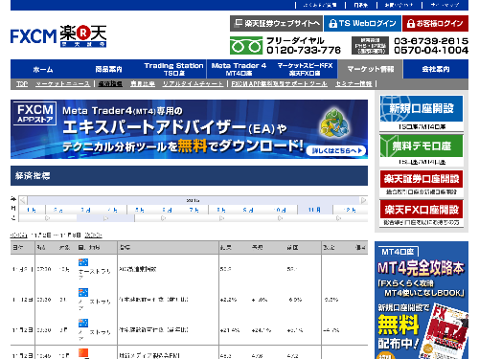Select week arrow under 12月
479x359 pixels.
click(338, 218)
